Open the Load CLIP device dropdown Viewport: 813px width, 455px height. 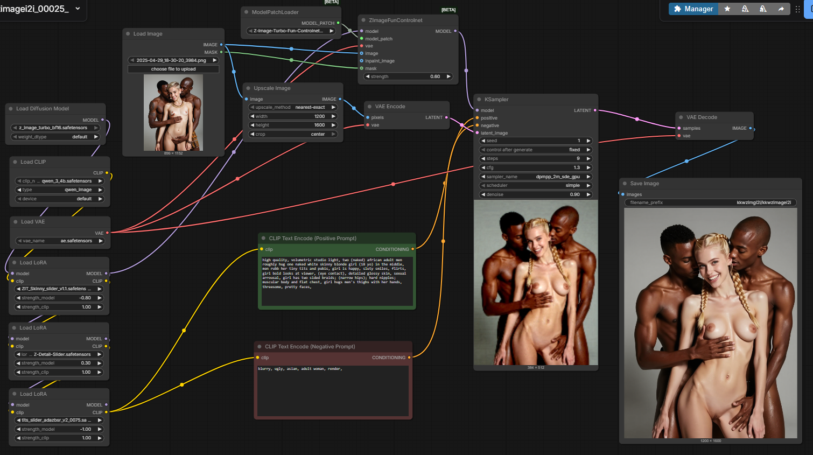point(59,199)
